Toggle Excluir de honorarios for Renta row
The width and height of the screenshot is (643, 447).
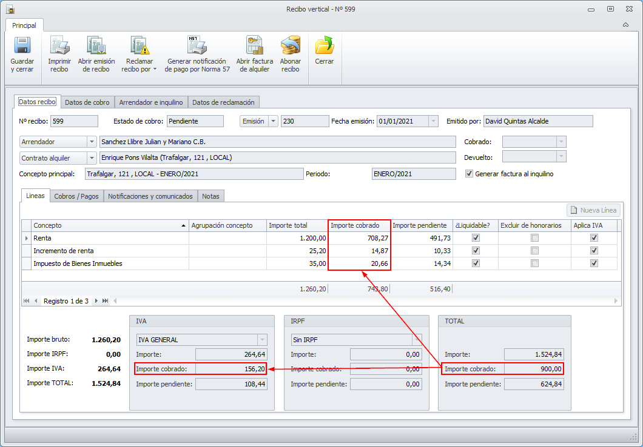[534, 238]
